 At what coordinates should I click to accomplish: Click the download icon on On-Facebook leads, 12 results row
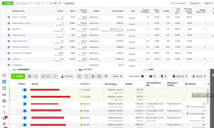[188, 107]
